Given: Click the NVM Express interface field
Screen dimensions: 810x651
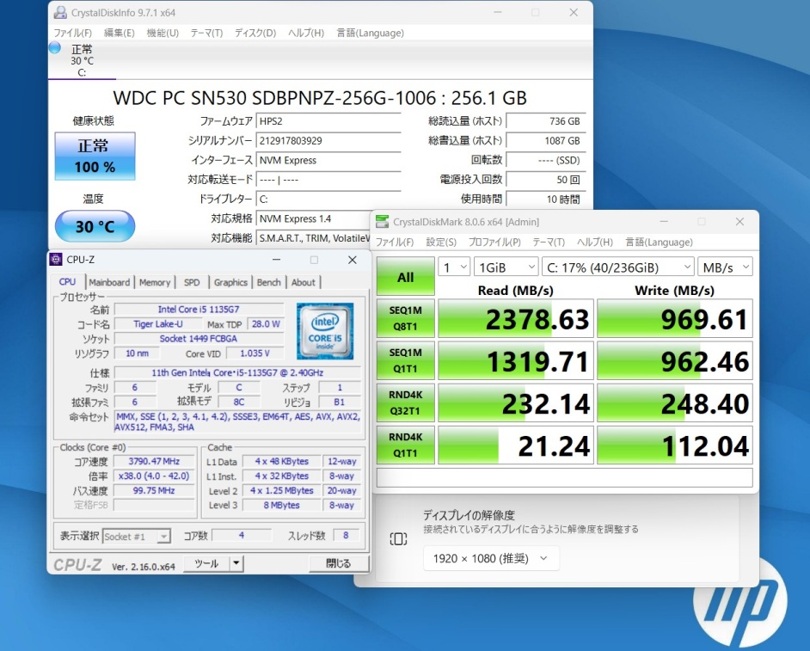Looking at the screenshot, I should click(328, 160).
